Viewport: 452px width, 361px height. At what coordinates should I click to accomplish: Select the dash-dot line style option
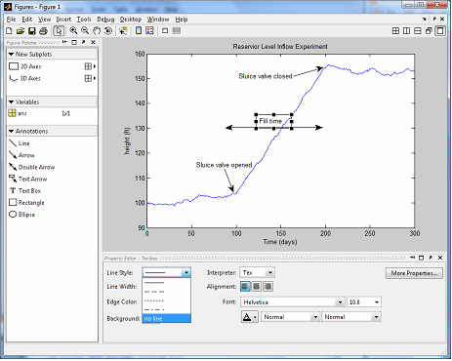click(167, 309)
